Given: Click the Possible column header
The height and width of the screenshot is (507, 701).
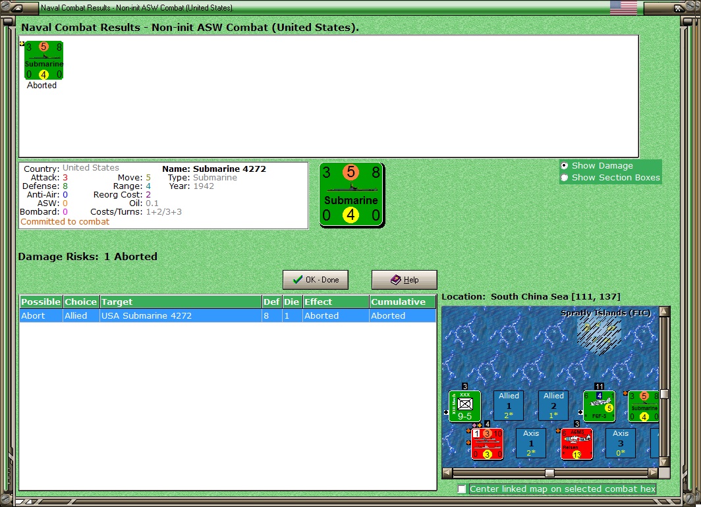Looking at the screenshot, I should pos(41,302).
